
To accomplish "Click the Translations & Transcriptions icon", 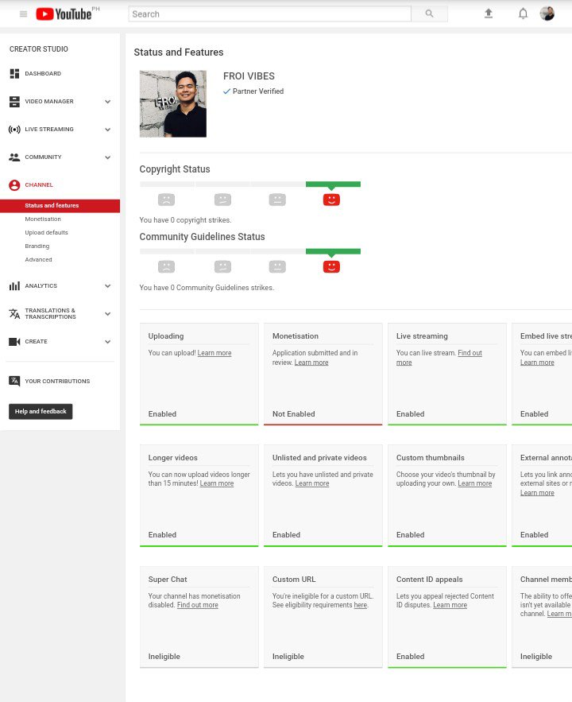I will click(x=14, y=313).
